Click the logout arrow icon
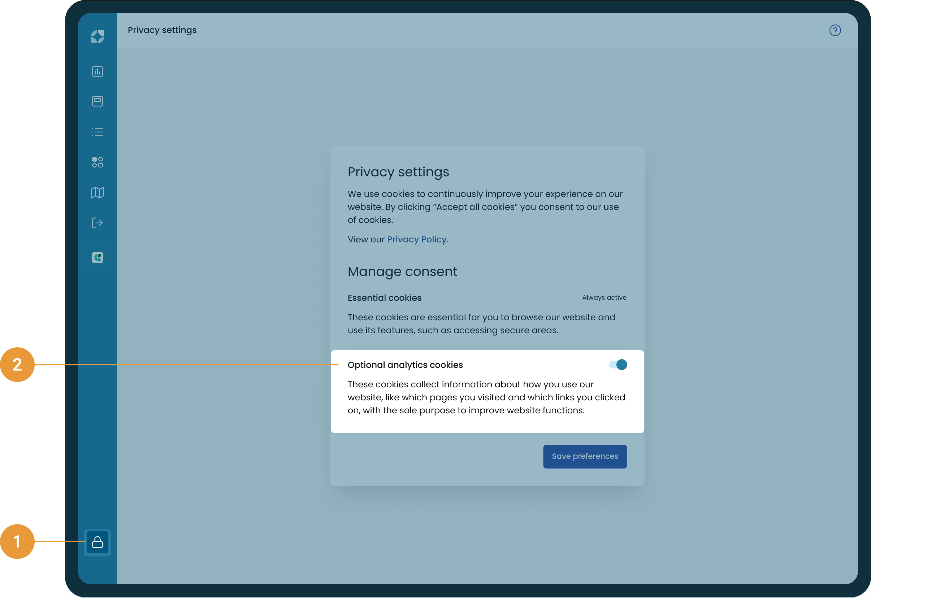 pyautogui.click(x=97, y=223)
